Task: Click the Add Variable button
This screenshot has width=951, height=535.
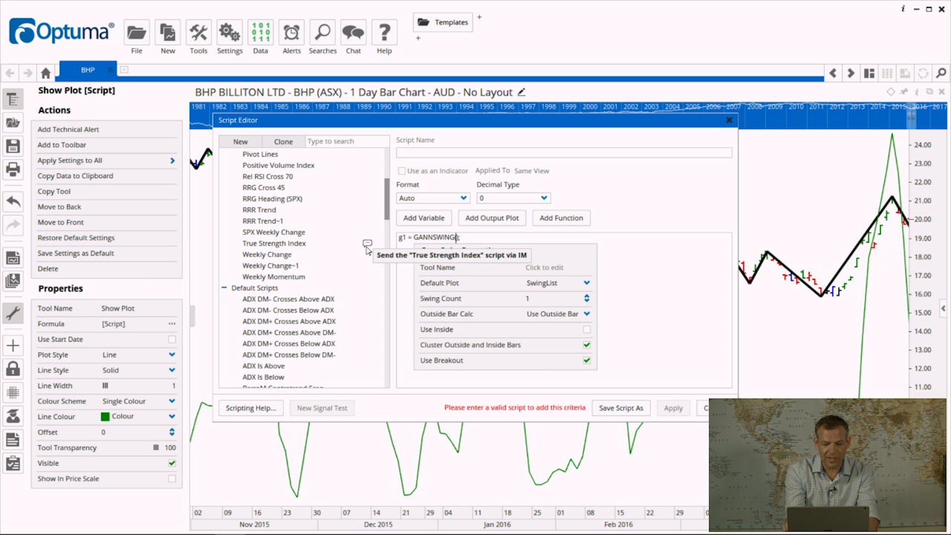Action: click(x=423, y=218)
